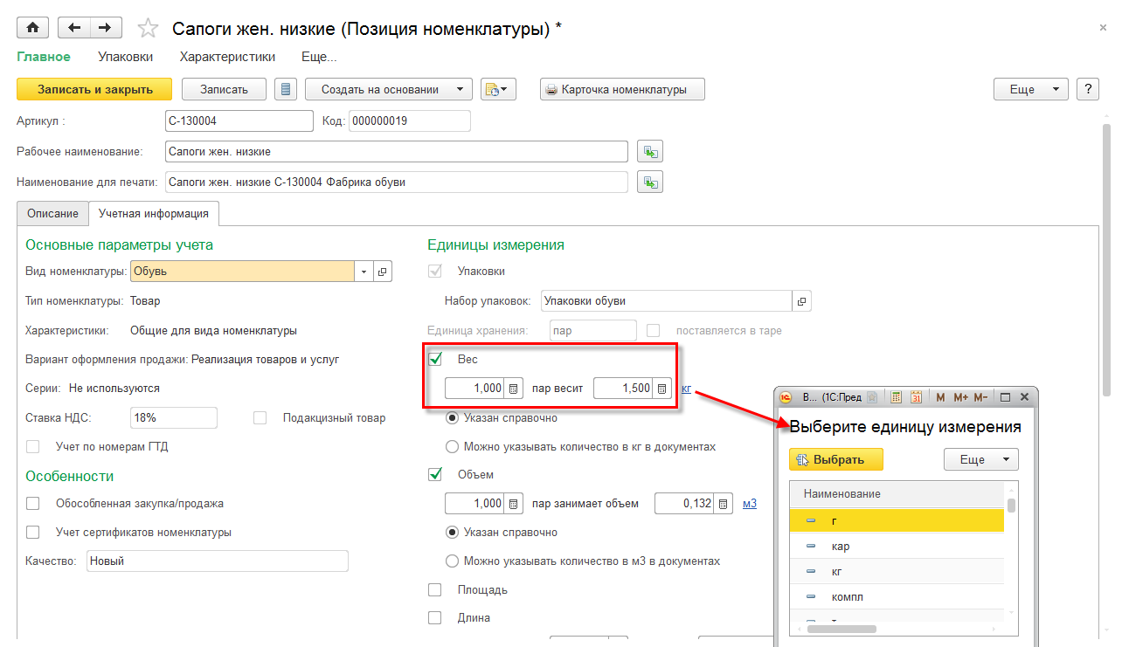Click the Home icon button

coord(33,28)
